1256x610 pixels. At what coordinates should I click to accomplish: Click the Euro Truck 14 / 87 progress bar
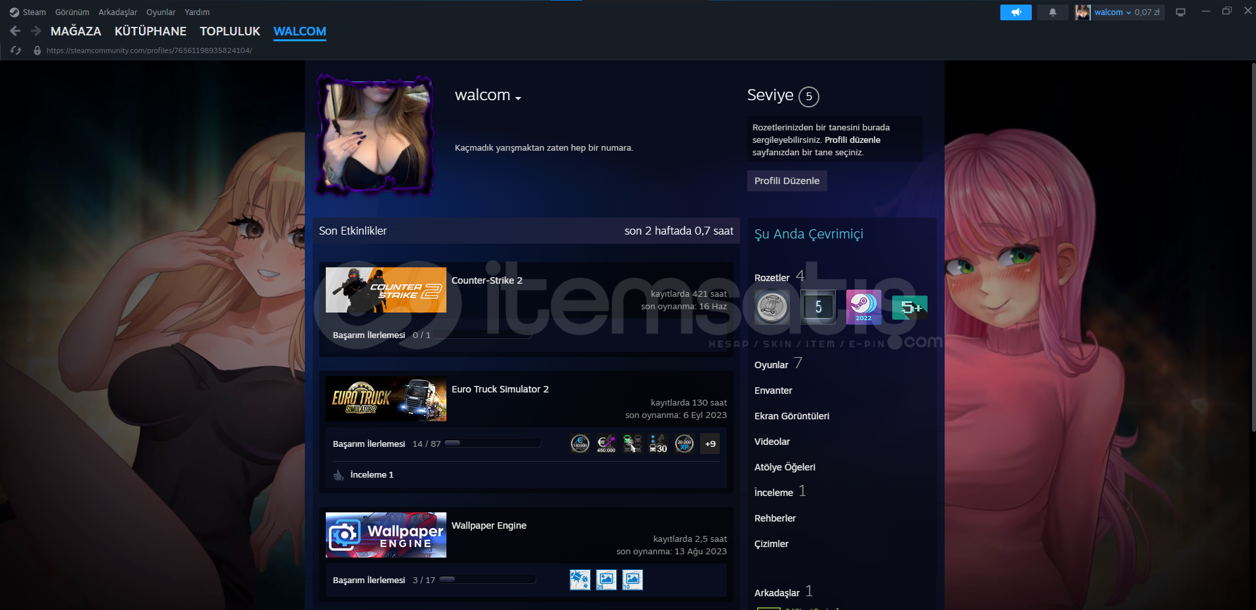(492, 444)
